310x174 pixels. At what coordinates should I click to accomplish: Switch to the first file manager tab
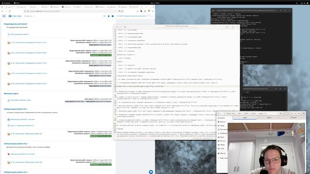click(x=245, y=117)
